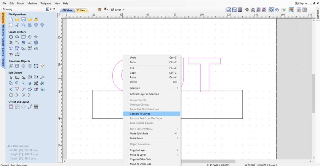Select the Draw Circle tool
This screenshot has width=320, height=166.
(11, 37)
